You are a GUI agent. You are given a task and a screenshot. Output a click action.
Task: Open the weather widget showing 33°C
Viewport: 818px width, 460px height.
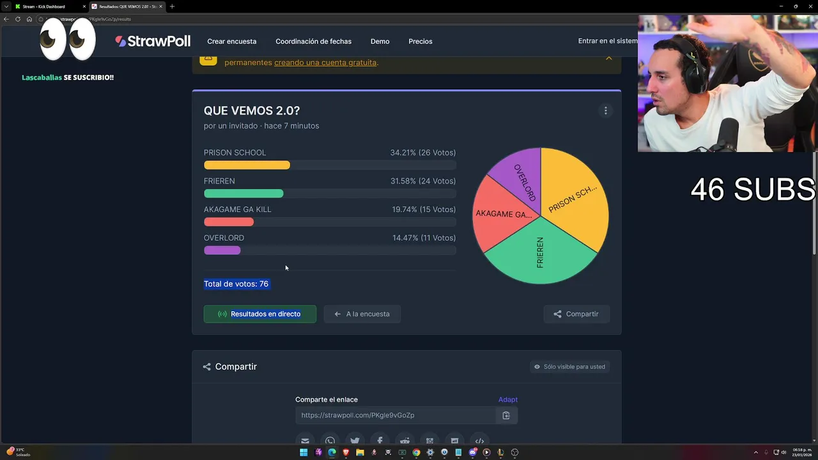[19, 452]
